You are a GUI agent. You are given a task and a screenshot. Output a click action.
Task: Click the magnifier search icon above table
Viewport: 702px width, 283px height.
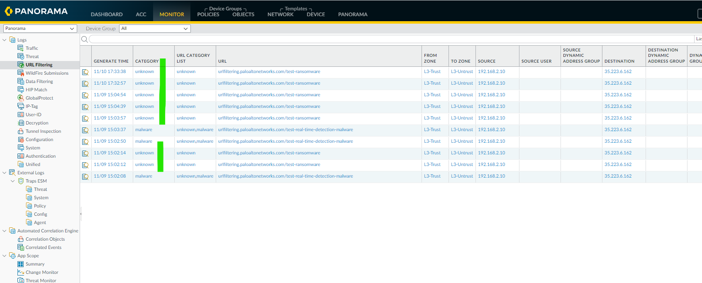click(x=85, y=39)
